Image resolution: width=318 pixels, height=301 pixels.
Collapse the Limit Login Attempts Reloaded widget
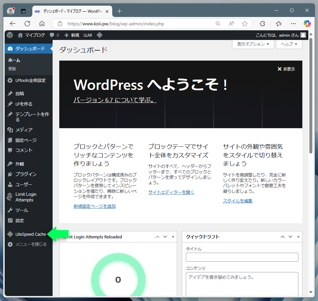click(173, 237)
